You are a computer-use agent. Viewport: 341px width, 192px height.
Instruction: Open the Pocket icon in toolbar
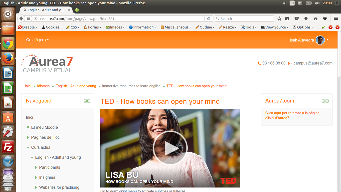pyautogui.click(x=297, y=18)
